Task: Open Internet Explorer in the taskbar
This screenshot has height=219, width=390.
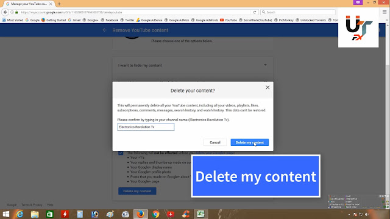Action: click(x=19, y=214)
